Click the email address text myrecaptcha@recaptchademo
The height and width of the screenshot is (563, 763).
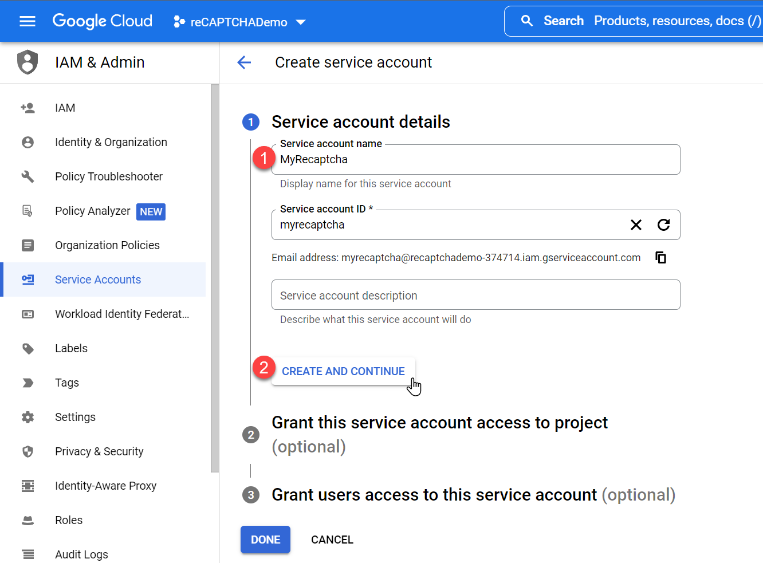(491, 257)
